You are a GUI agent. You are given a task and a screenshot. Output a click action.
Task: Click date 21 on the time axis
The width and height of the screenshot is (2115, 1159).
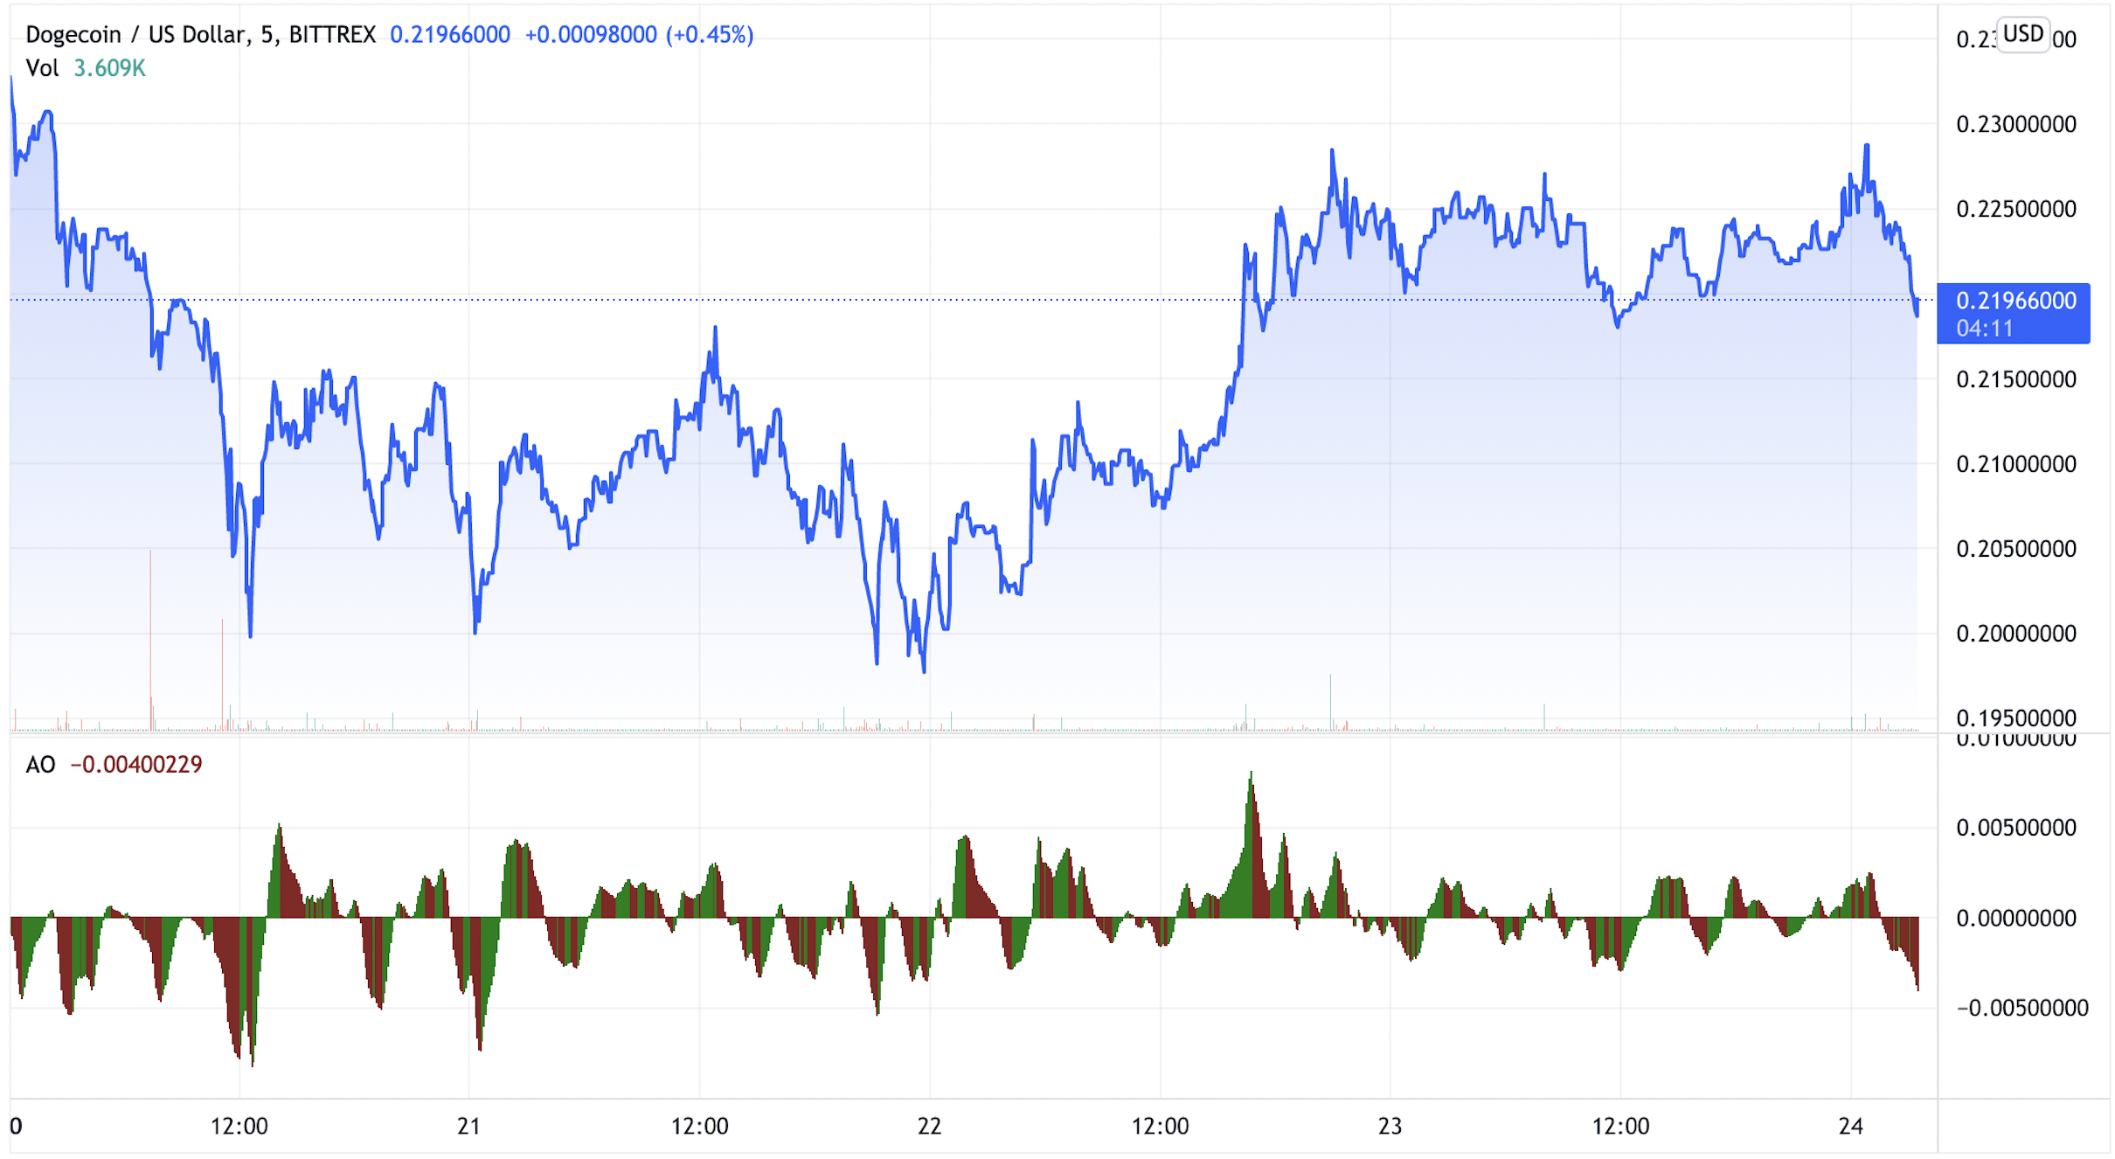pos(469,1126)
